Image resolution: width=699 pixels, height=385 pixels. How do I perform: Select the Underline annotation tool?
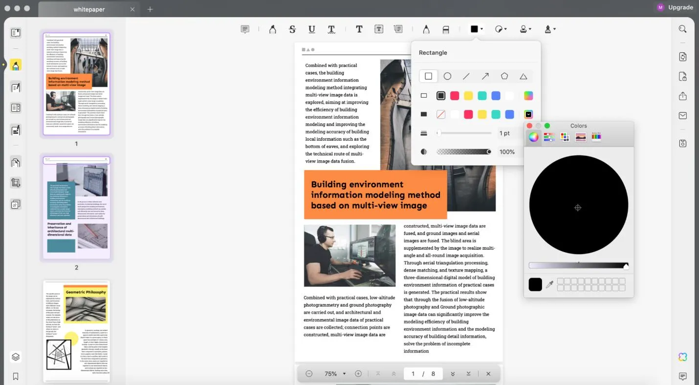[x=311, y=29]
